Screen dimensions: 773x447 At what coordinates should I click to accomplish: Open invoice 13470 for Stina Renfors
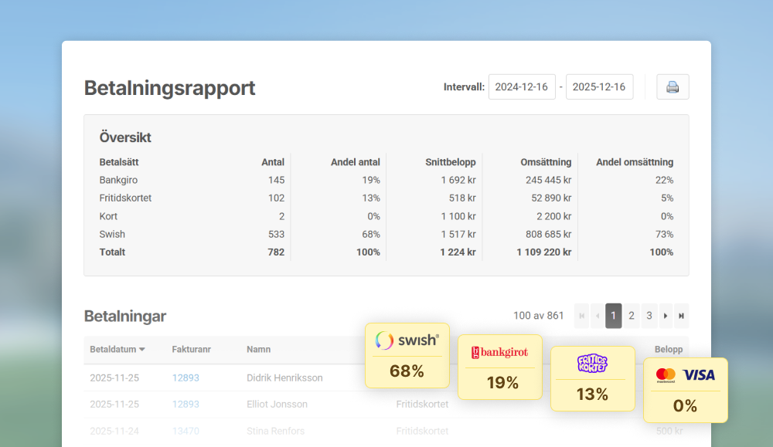[186, 431]
